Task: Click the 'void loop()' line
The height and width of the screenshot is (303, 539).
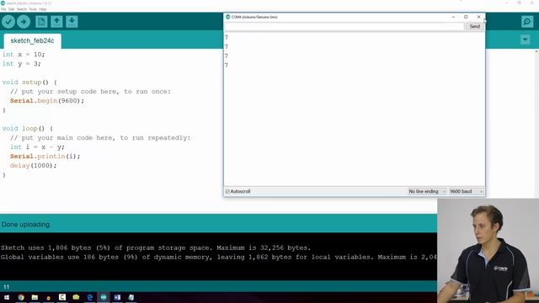Action: tap(28, 129)
